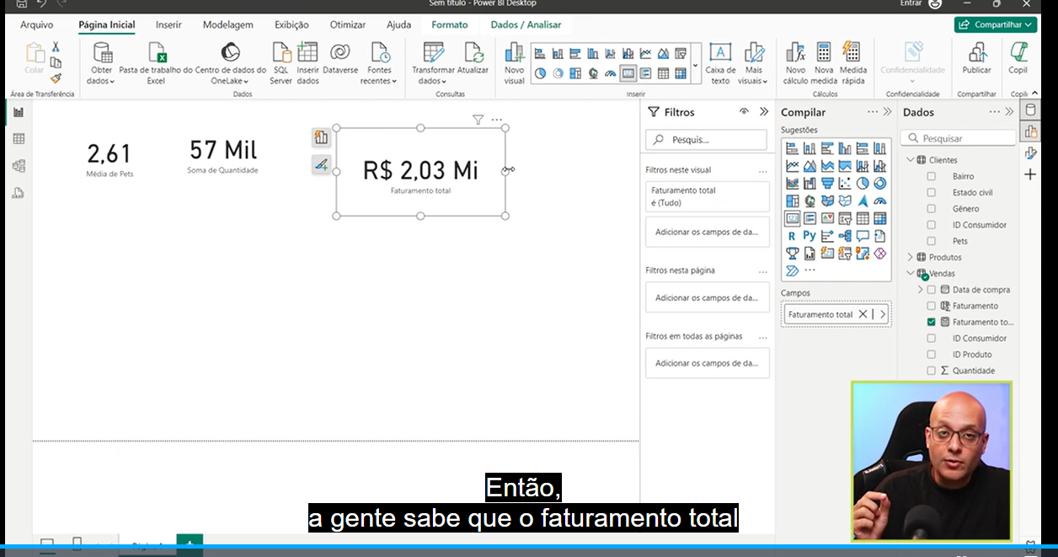The image size is (1058, 557).
Task: Open the Fontes recentes dropdown
Action: (379, 64)
